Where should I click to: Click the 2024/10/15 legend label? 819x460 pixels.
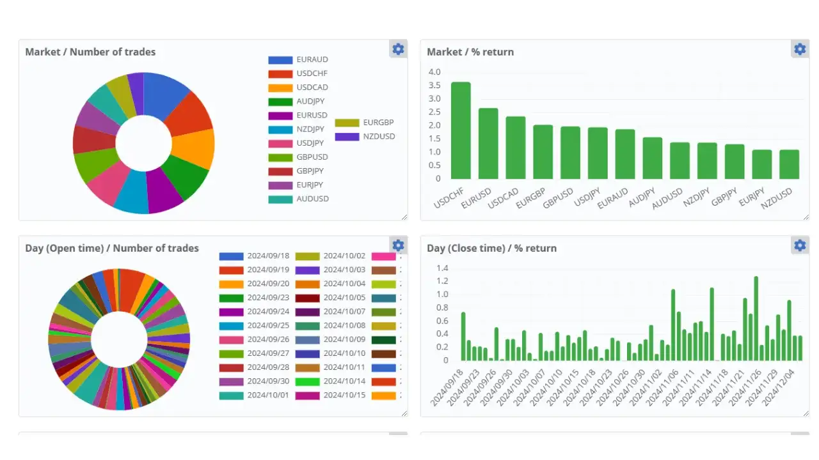pyautogui.click(x=344, y=395)
